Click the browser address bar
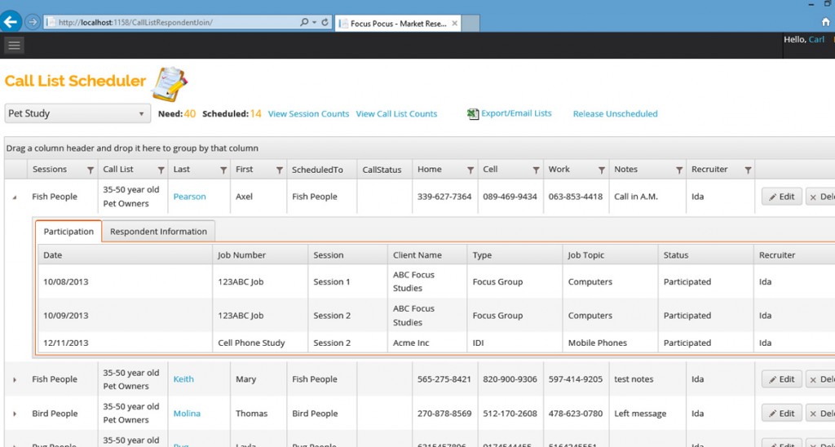Viewport: 835px width, 447px height. tap(171, 23)
